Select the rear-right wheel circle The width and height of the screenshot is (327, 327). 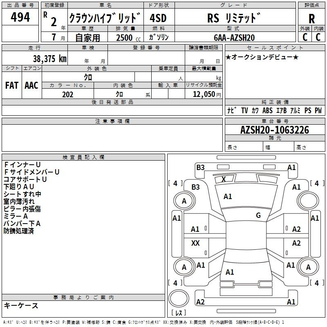coord(307,267)
